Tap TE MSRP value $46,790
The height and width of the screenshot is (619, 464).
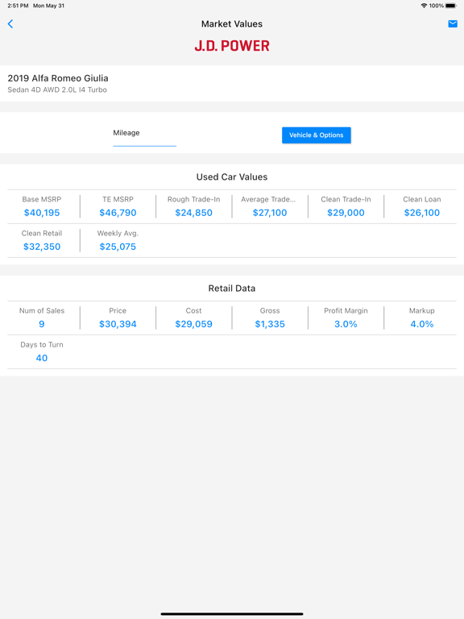pyautogui.click(x=118, y=213)
